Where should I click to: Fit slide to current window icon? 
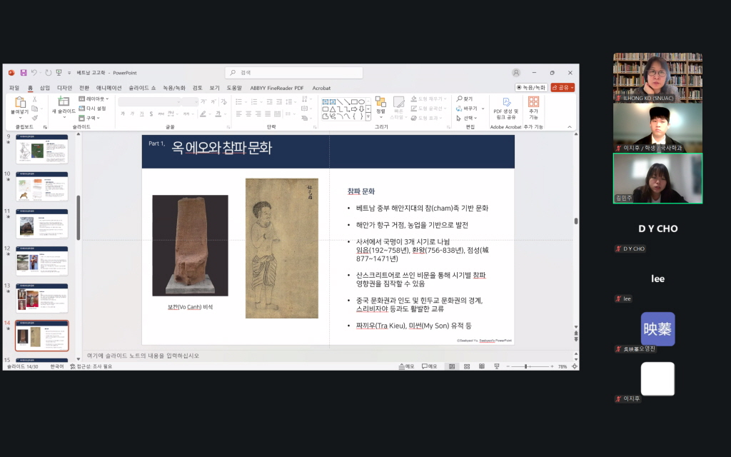[x=575, y=366]
